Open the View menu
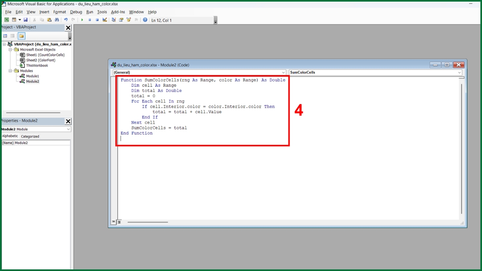This screenshot has width=482, height=271. pos(31,12)
